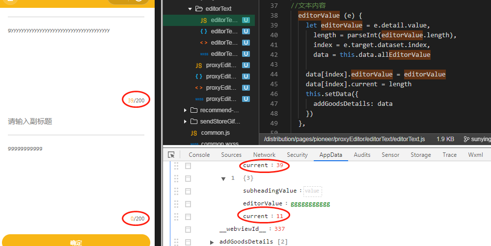Click the 39/200 character counter
This screenshot has width=491, height=246.
[136, 100]
